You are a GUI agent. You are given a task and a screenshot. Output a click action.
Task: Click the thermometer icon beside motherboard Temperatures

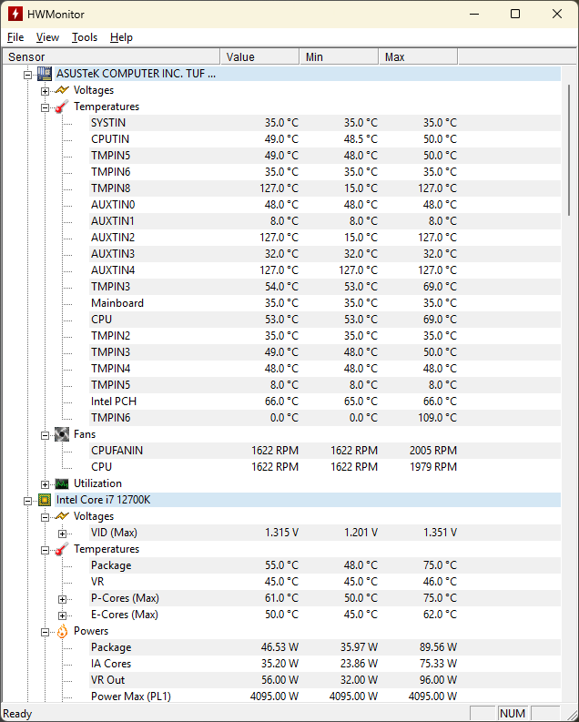[x=61, y=107]
